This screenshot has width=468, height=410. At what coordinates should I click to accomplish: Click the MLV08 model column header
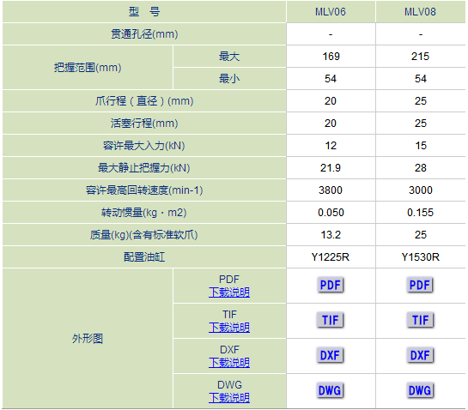pos(420,12)
